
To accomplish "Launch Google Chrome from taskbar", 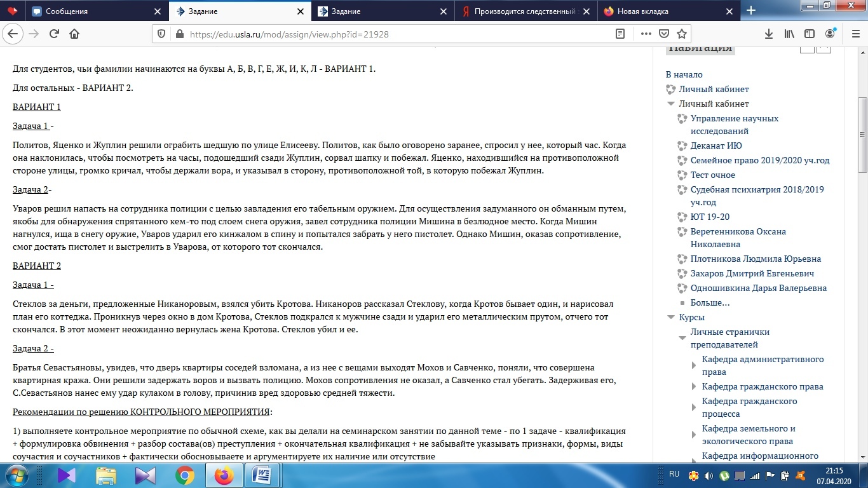I will 185,475.
